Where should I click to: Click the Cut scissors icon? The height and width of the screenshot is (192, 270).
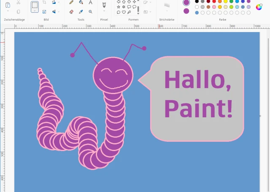click(x=19, y=3)
